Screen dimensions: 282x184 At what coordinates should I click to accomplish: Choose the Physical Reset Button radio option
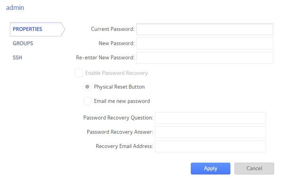[87, 87]
